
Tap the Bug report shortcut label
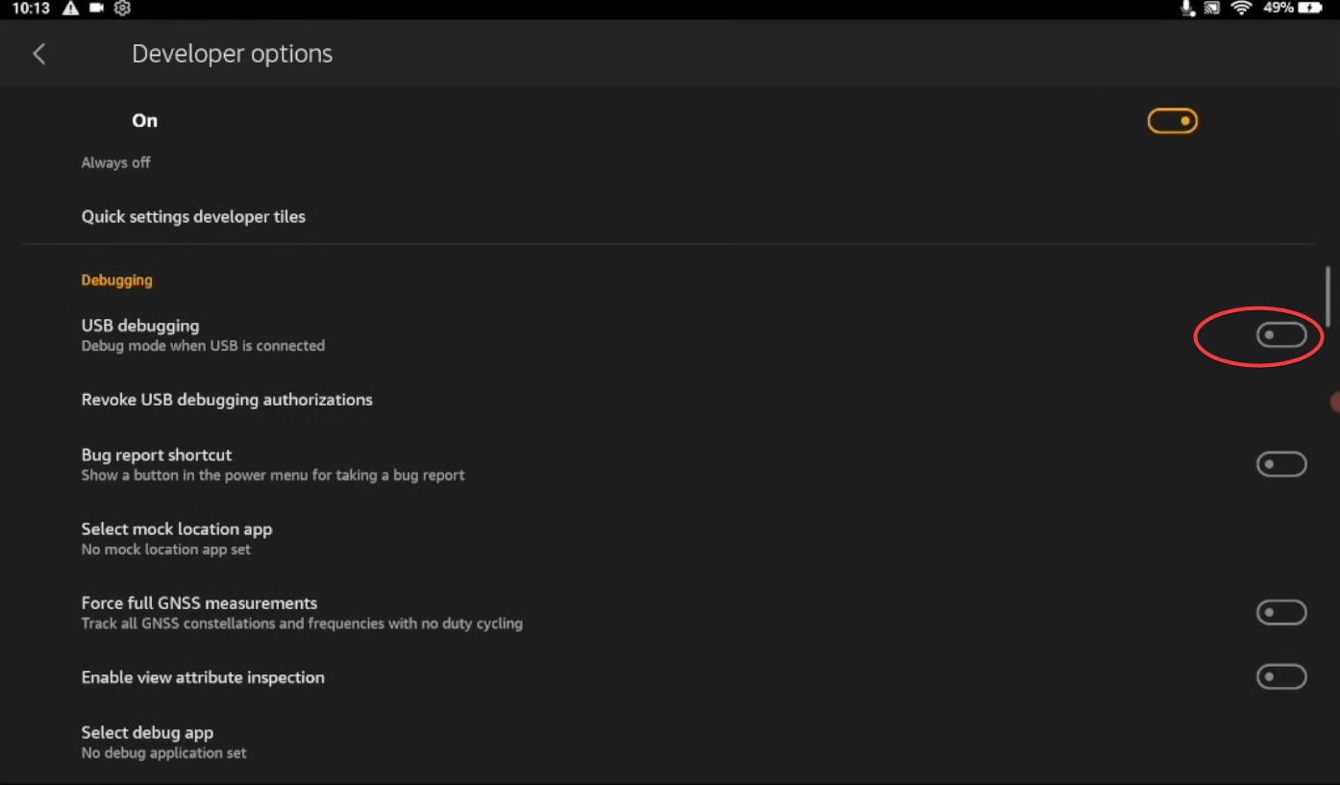157,454
